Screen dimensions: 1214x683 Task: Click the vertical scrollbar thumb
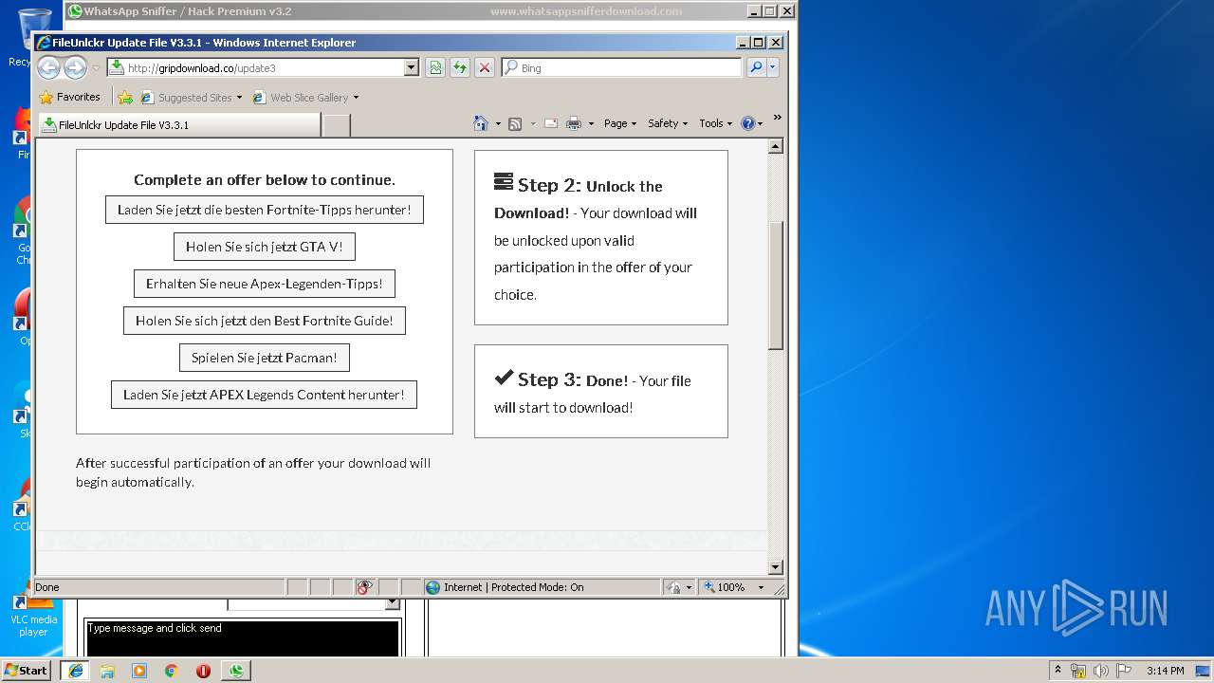(776, 286)
